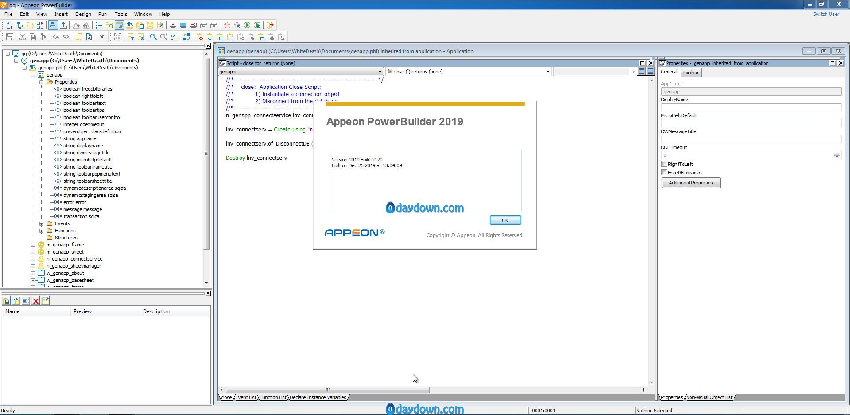Click the Exit door icon
Image resolution: width=850 pixels, height=415 pixels.
[270, 25]
